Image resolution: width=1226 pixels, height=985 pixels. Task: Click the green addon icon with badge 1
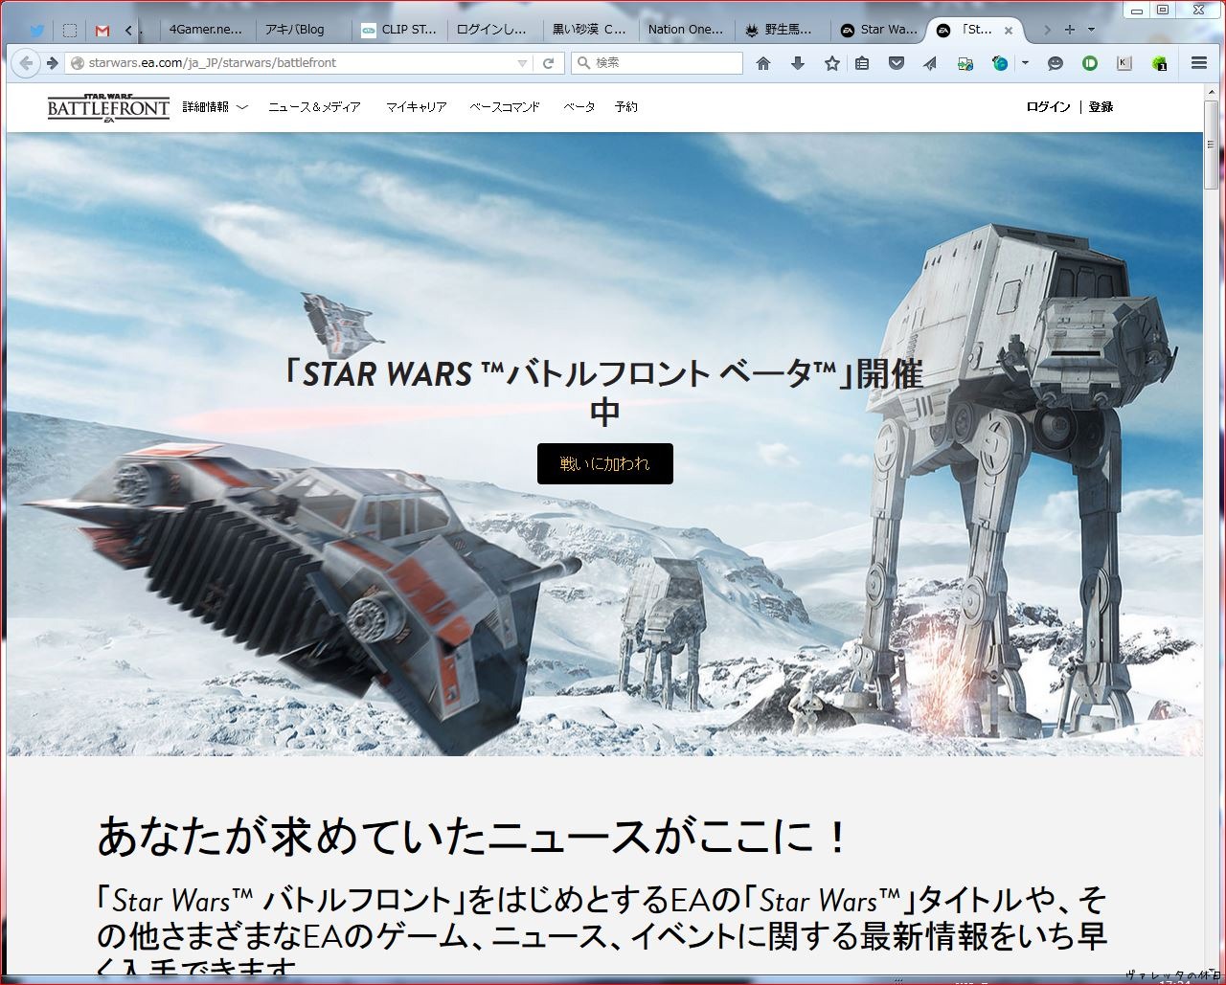point(1159,63)
